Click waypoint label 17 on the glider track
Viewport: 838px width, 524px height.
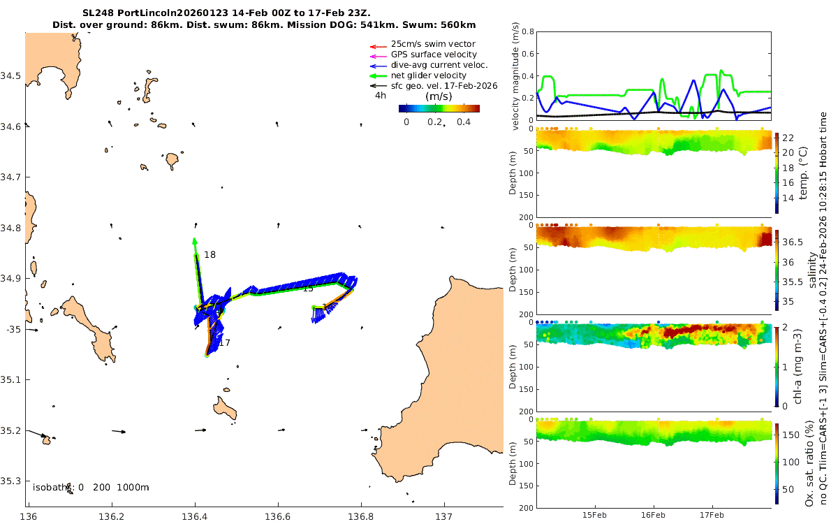[x=225, y=343]
